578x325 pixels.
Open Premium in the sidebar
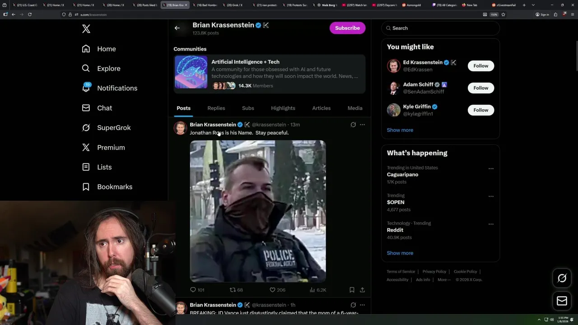[x=103, y=148]
